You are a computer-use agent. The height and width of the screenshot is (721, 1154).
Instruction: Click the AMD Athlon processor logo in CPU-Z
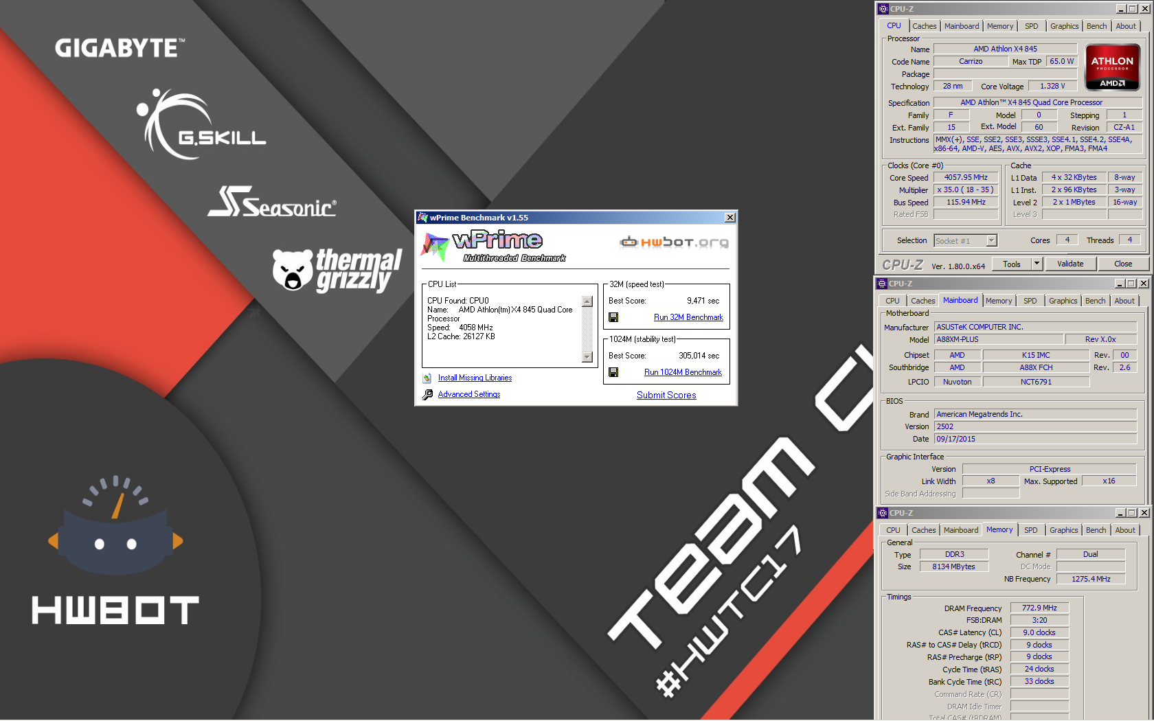[1113, 67]
